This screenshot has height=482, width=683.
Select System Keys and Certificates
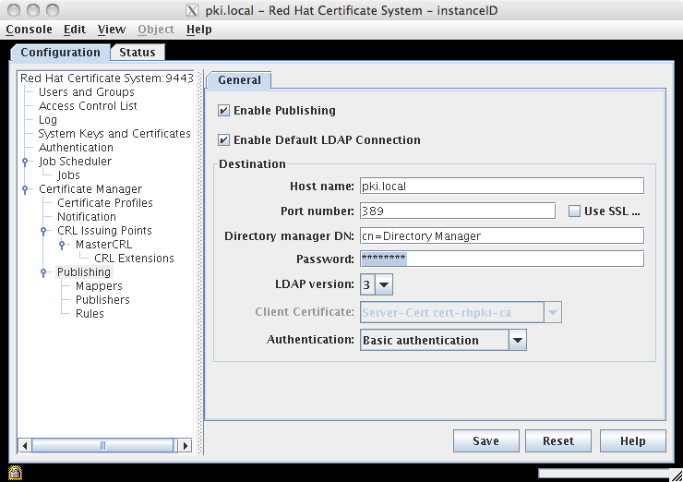click(x=114, y=134)
